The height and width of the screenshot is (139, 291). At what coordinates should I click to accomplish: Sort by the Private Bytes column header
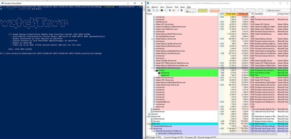(x=231, y=14)
